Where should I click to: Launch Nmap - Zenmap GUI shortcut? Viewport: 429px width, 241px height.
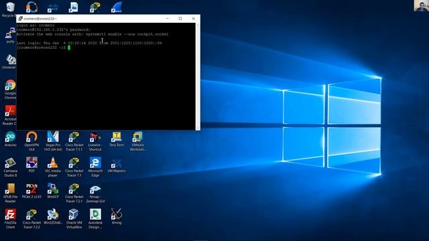coord(95,193)
